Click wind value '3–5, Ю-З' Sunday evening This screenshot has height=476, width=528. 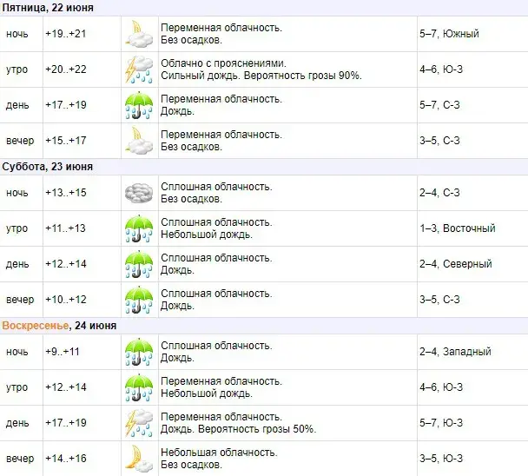tap(441, 459)
